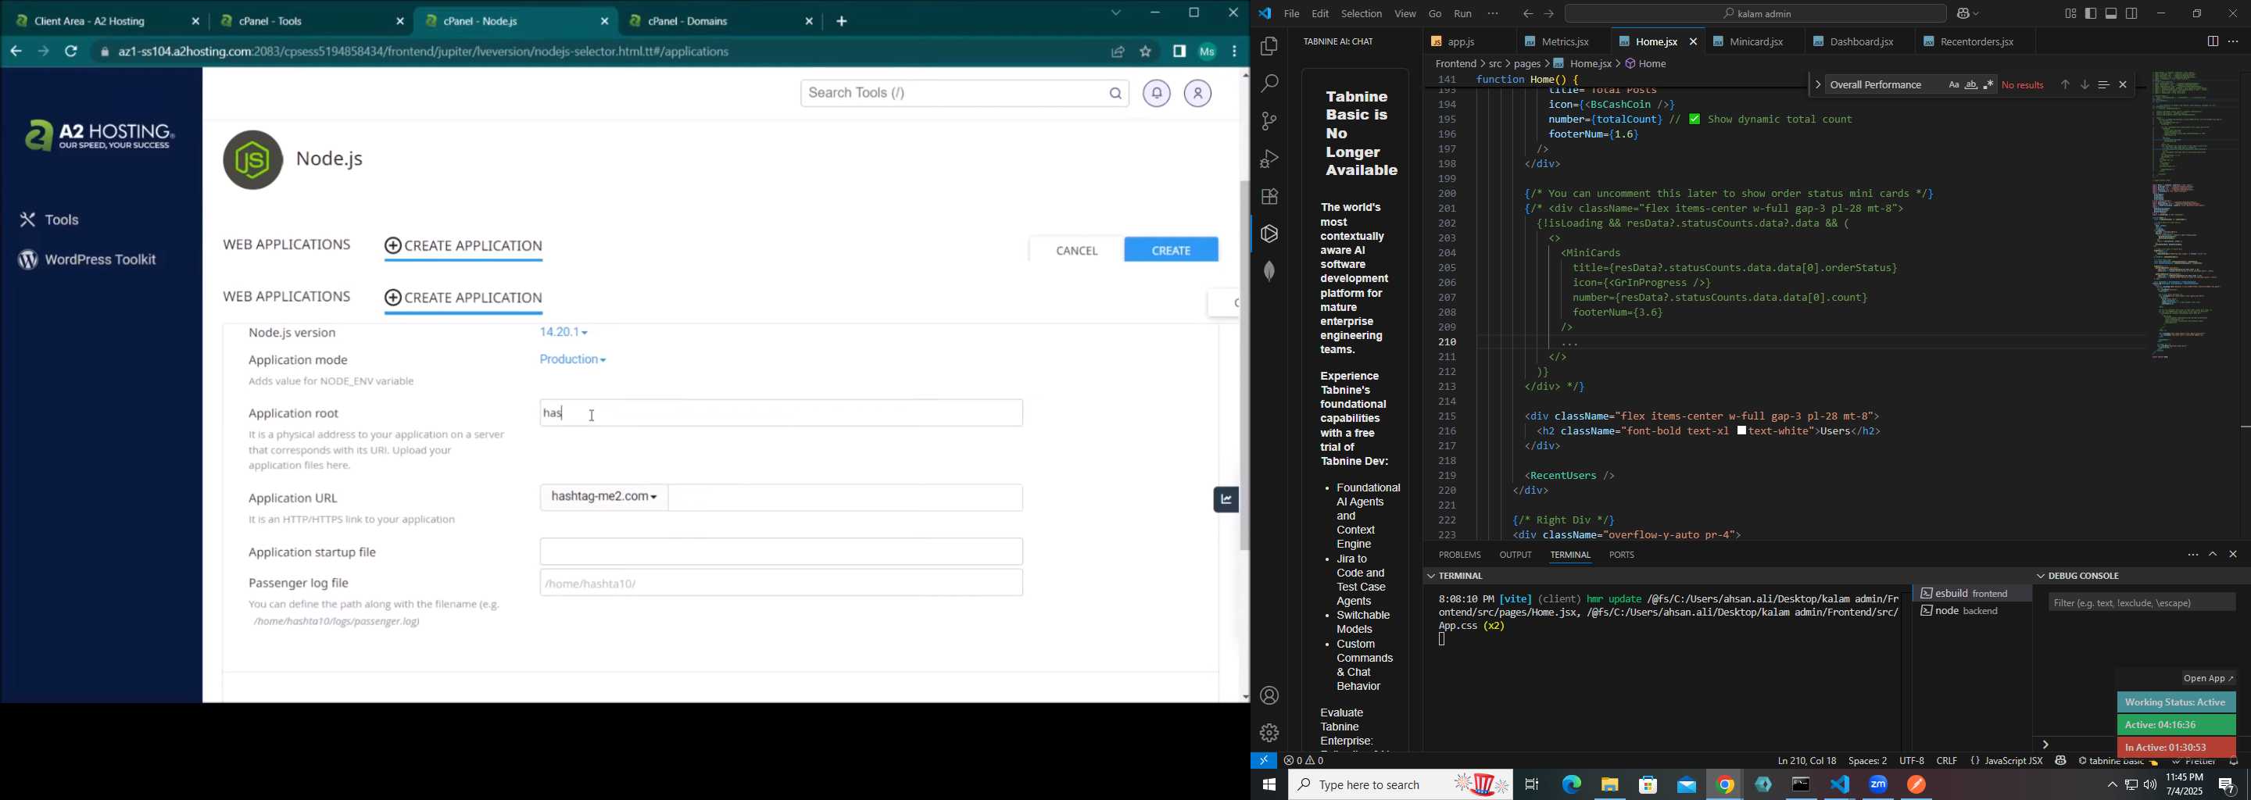Click split editor right icon
The width and height of the screenshot is (2251, 800).
[2212, 41]
